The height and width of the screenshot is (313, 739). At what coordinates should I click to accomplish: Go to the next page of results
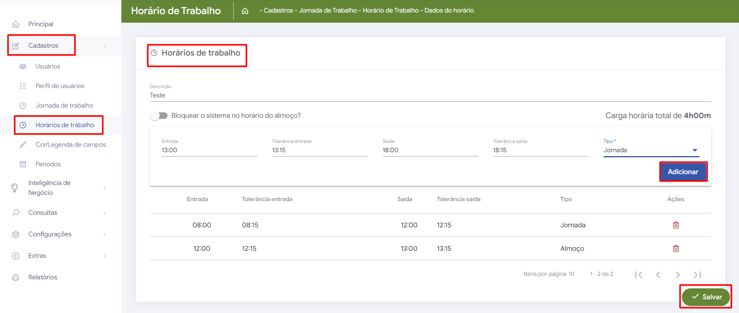(x=678, y=275)
